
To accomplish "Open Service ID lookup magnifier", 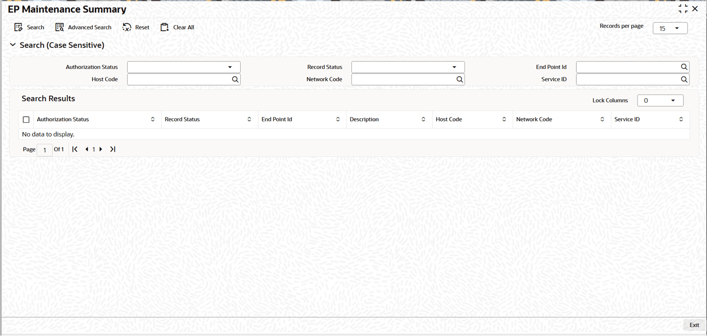I will tap(684, 80).
